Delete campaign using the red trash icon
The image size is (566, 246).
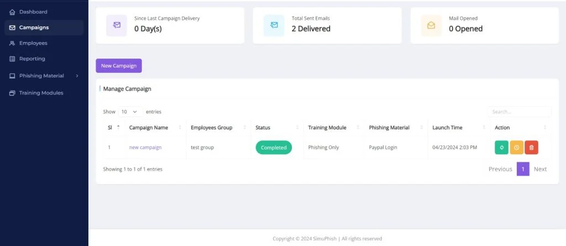click(x=531, y=148)
